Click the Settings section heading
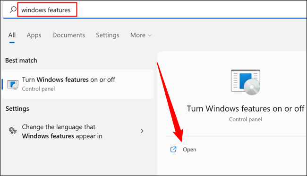This screenshot has width=307, height=176. click(17, 108)
